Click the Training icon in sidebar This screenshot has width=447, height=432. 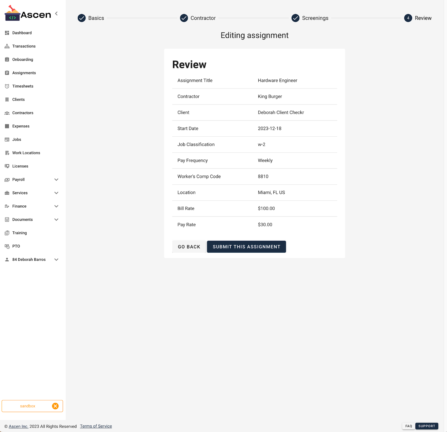pyautogui.click(x=7, y=233)
